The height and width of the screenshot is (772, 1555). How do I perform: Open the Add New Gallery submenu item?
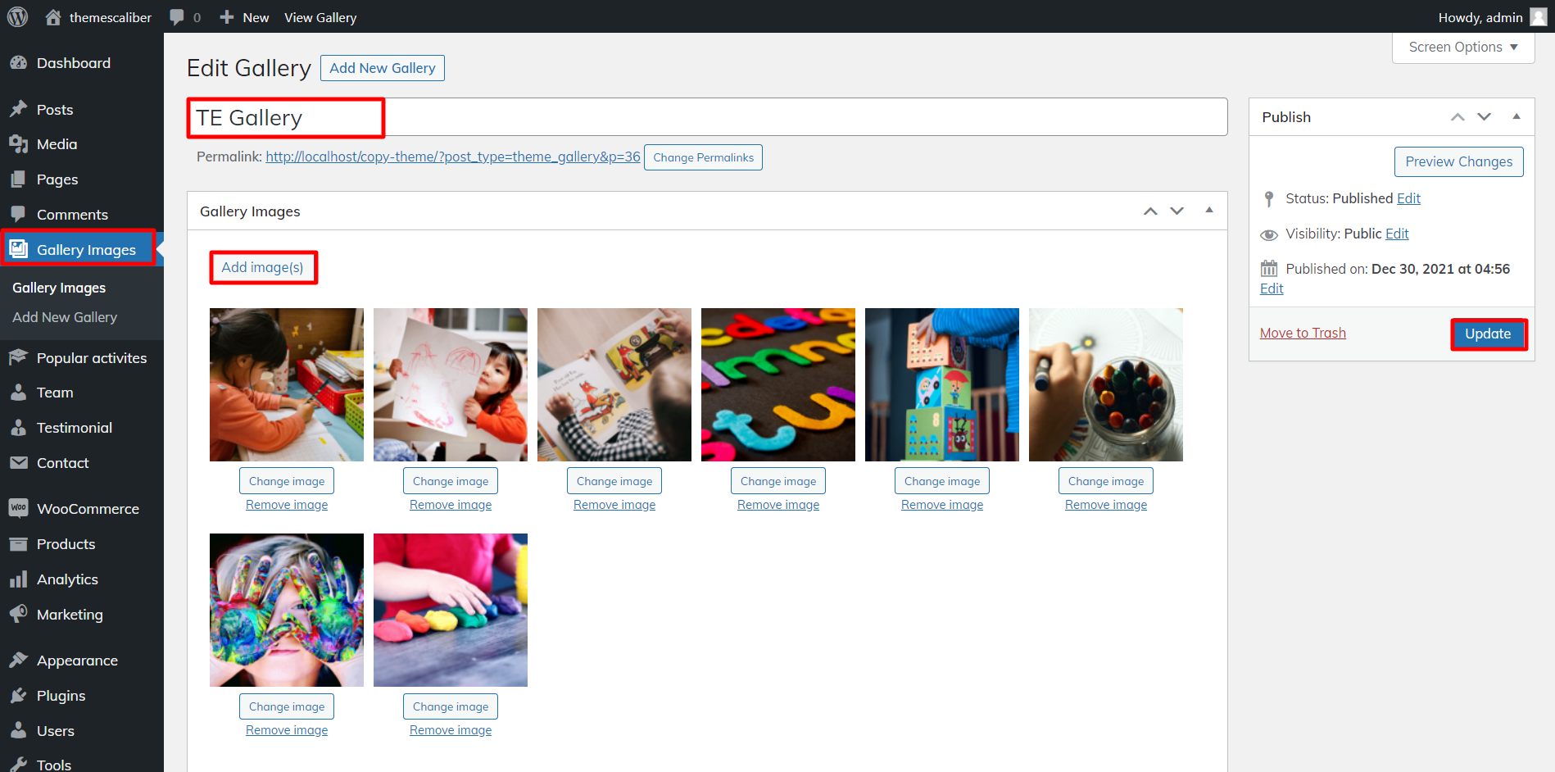[65, 317]
